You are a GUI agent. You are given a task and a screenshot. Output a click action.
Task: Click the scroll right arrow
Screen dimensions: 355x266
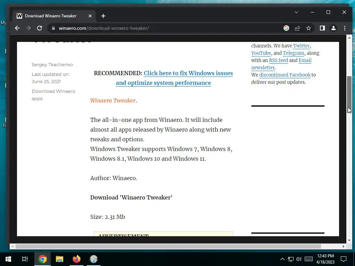tap(344, 246)
